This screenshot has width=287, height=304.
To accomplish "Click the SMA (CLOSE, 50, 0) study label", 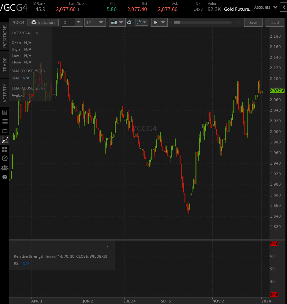I will 28,71.
